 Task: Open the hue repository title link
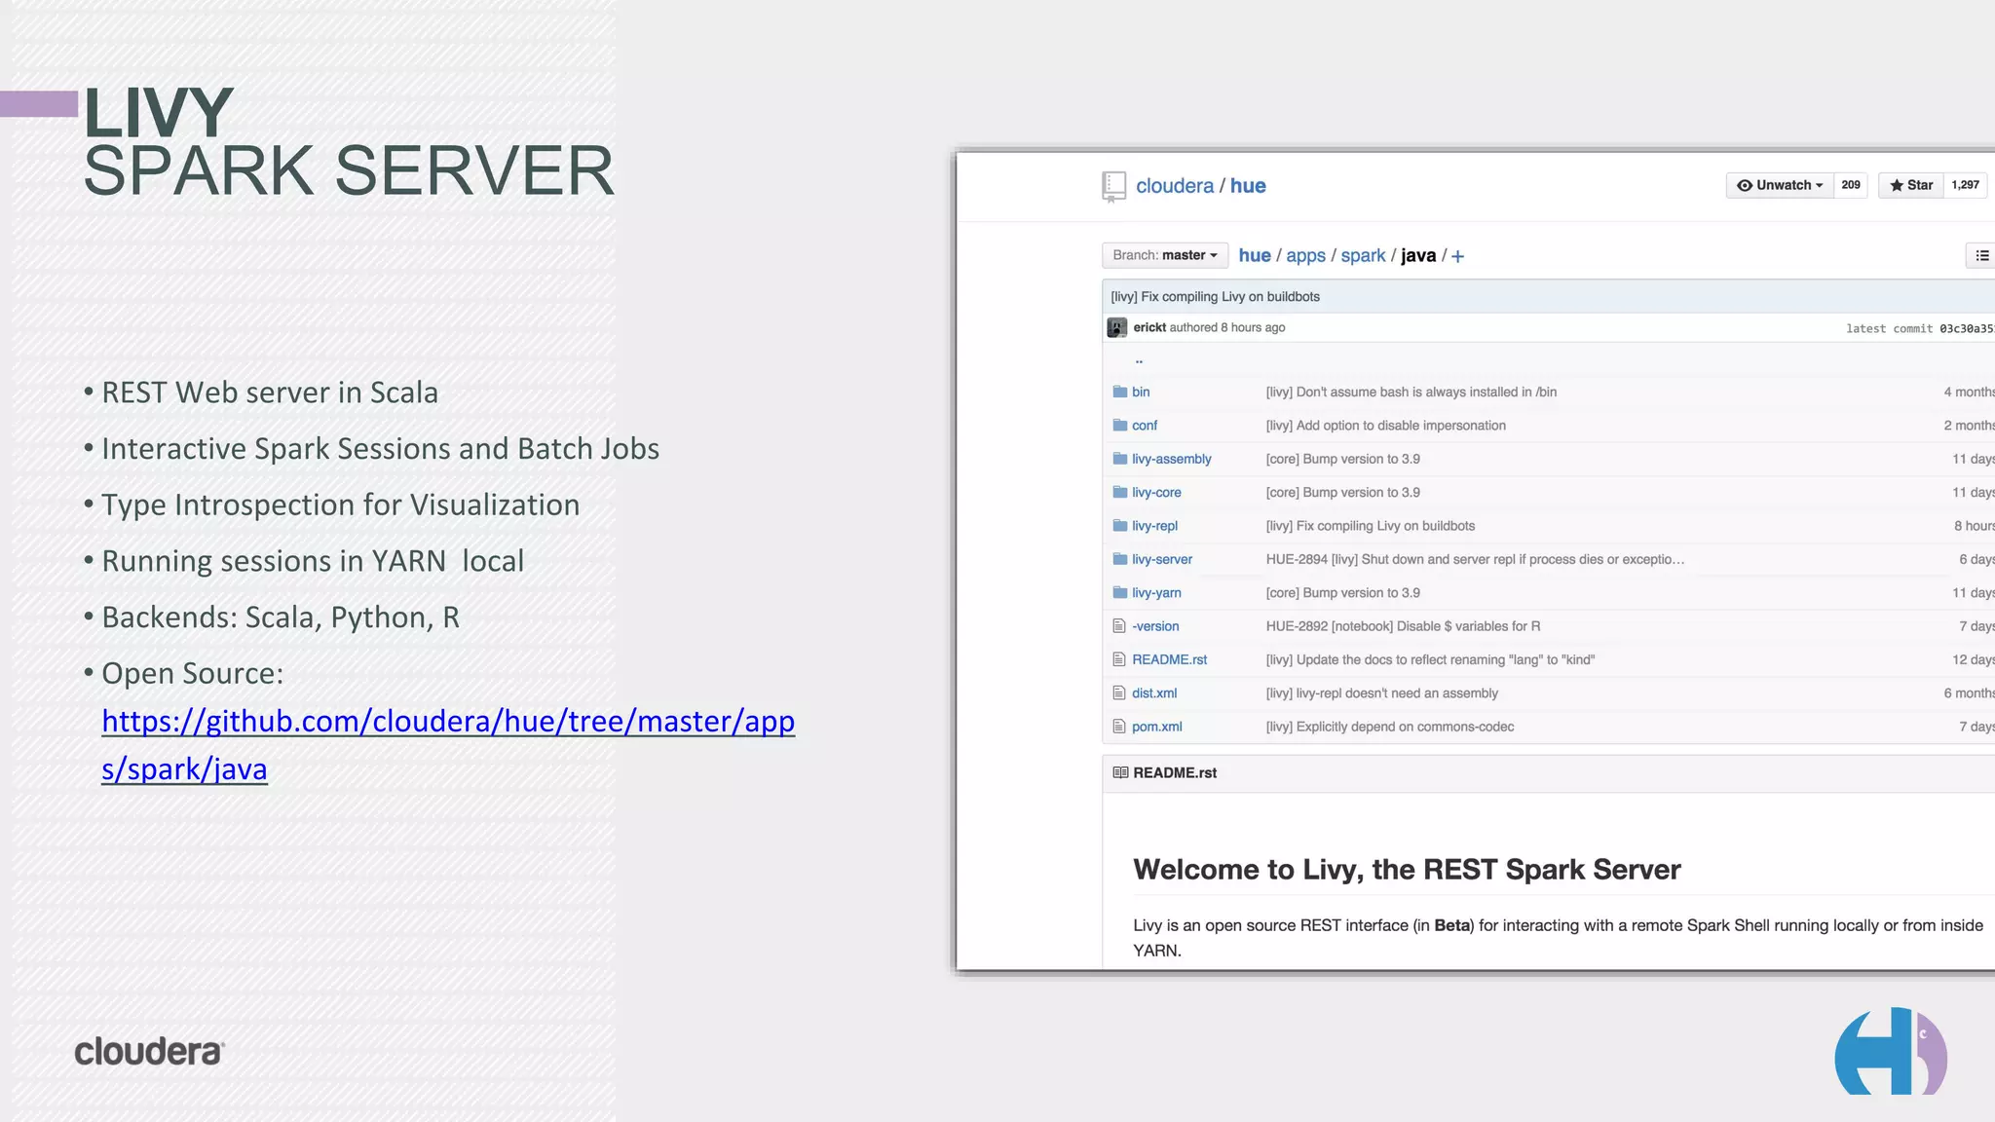1248,186
